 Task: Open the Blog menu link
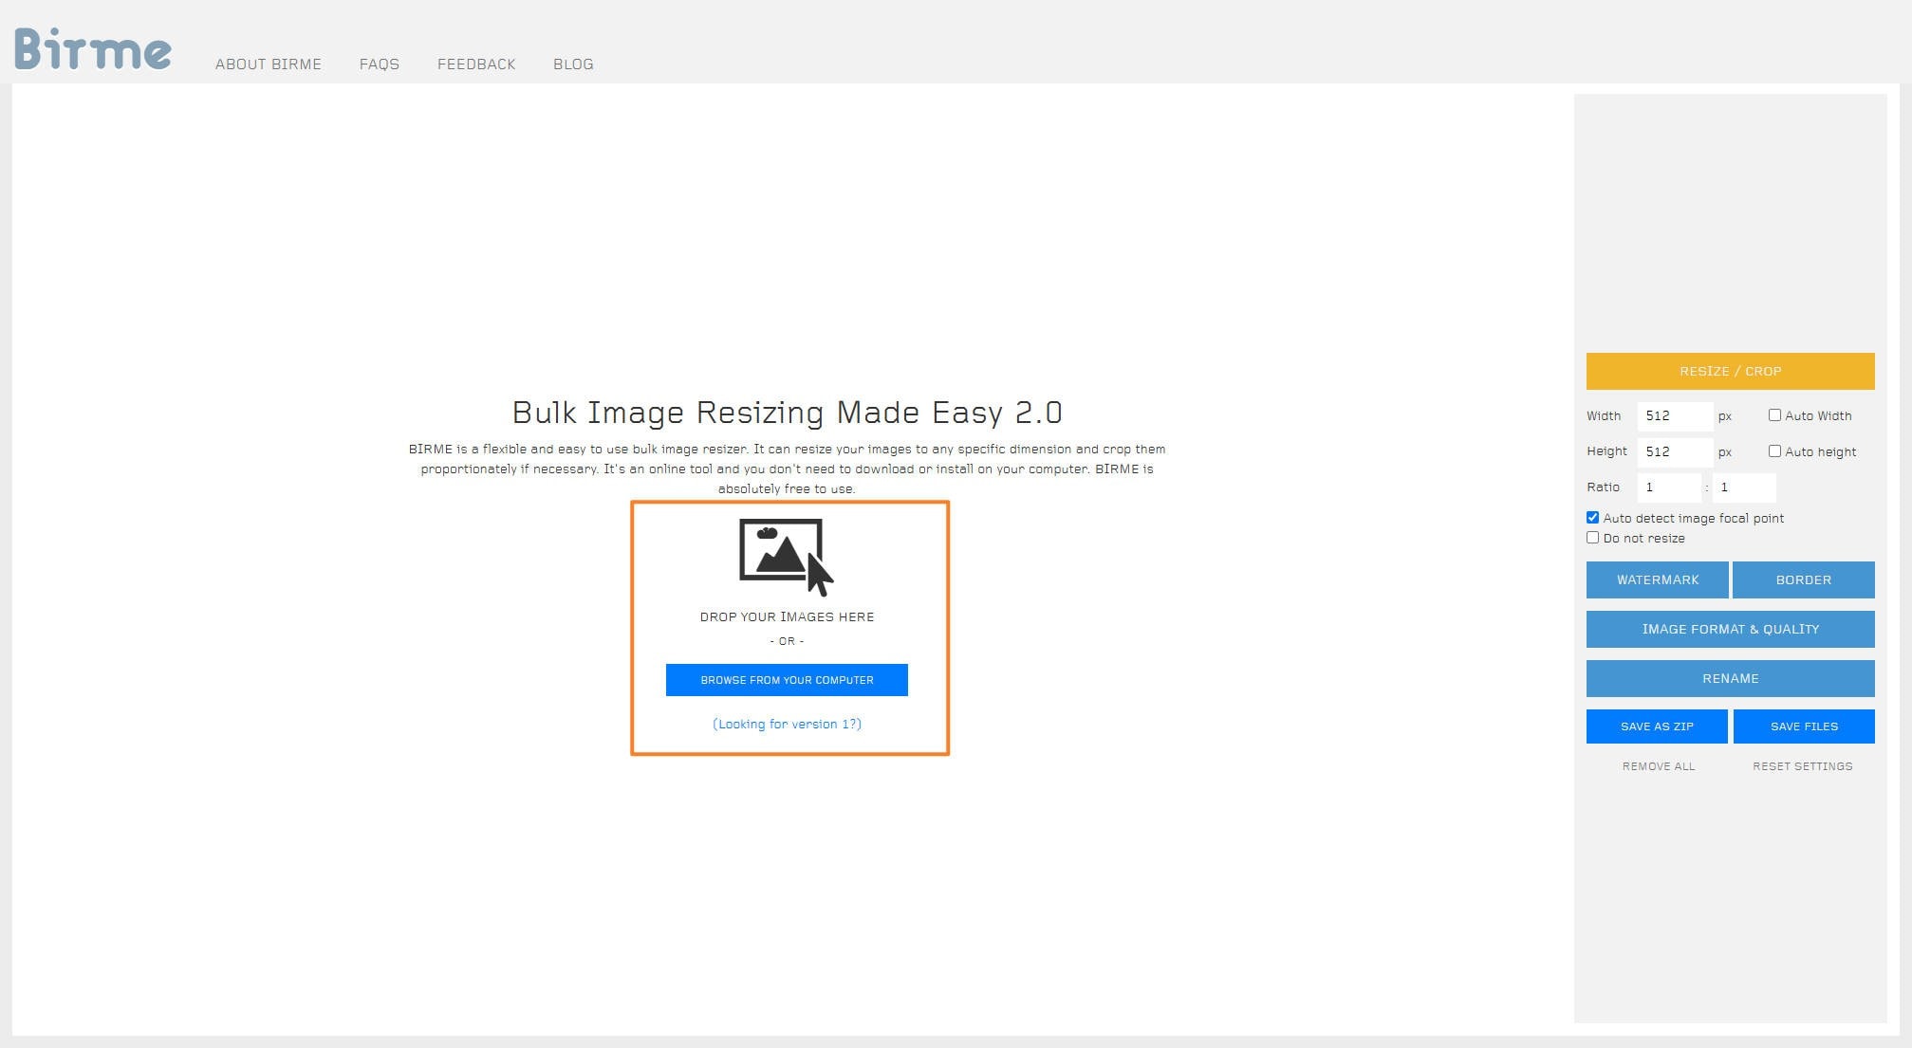point(573,64)
